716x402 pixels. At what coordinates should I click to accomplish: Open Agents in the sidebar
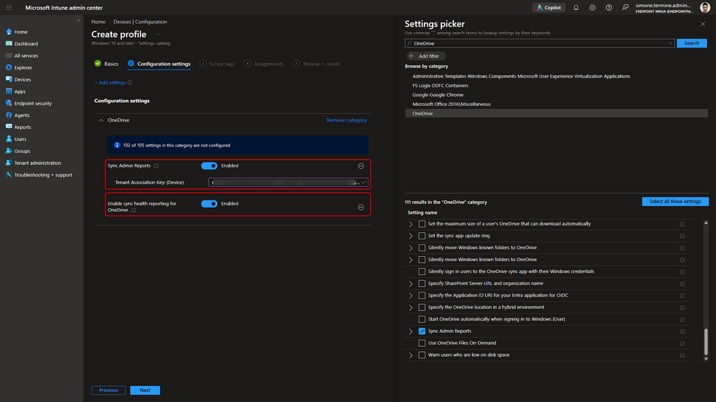tap(22, 115)
